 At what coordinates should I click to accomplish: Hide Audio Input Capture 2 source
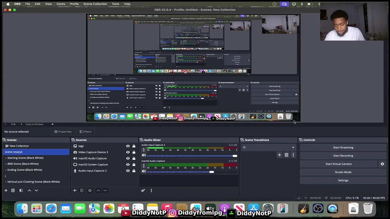[128, 171]
